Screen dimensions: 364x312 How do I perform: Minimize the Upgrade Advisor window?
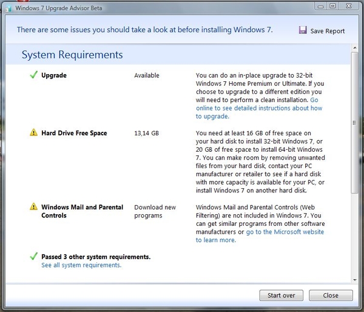[321, 7]
